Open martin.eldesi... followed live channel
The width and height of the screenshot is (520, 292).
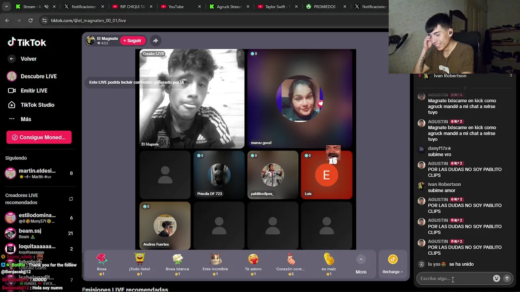click(39, 173)
